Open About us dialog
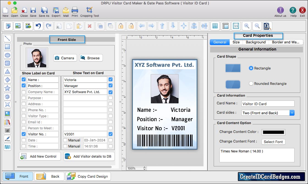The height and width of the screenshot is (184, 308). pos(280,10)
